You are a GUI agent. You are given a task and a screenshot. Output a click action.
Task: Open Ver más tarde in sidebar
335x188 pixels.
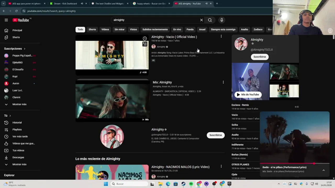click(x=20, y=137)
